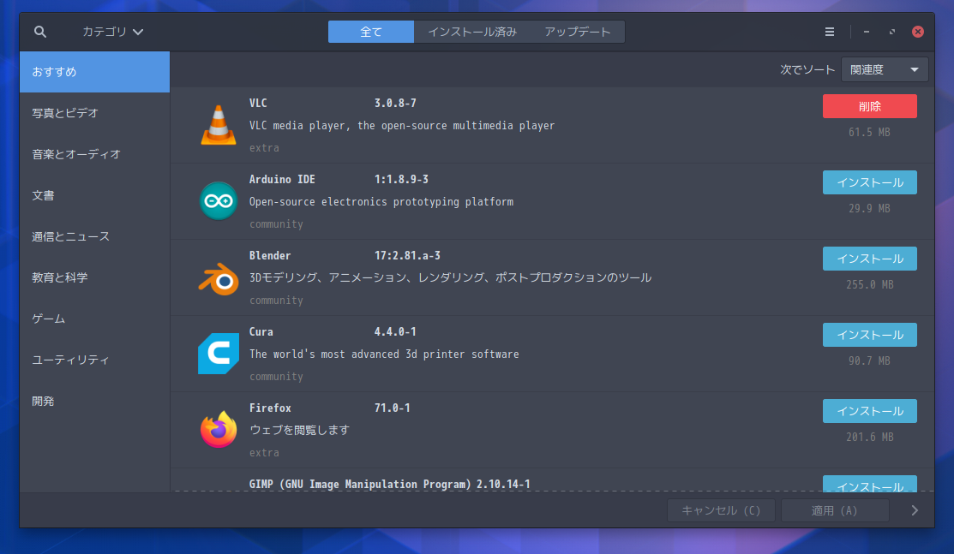Click the Arduino version 1:1.8.9-3
Screen dimensions: 954x554
click(401, 180)
